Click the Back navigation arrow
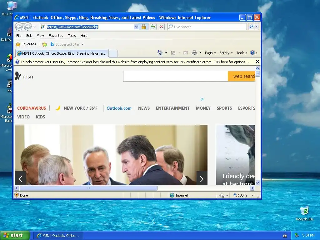Viewport: 320px width, 240px height. (19, 27)
